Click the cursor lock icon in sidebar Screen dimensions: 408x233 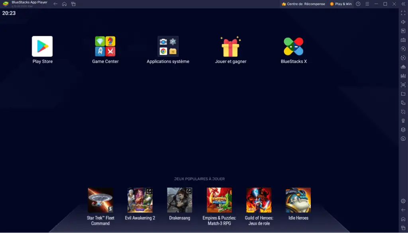403,31
